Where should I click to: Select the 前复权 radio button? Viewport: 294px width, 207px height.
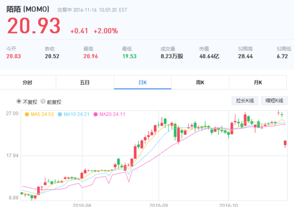(x=43, y=102)
